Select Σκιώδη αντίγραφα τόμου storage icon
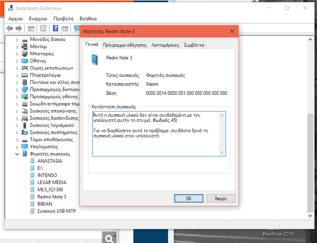This screenshot has width=317, height=243. tap(25, 104)
